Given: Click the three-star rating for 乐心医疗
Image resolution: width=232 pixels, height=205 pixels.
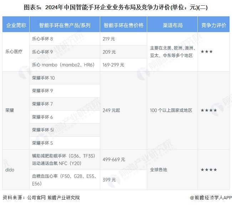Looking at the screenshot, I should click(207, 52).
